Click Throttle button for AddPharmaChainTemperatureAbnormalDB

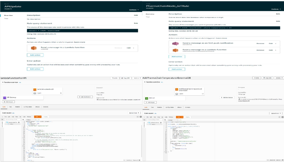(257, 78)
